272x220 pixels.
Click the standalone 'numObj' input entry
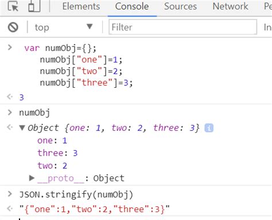[x=34, y=113]
